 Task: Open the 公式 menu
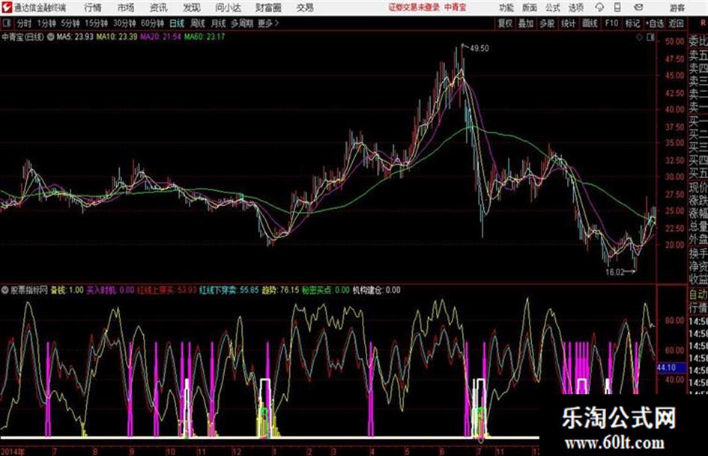coord(552,7)
